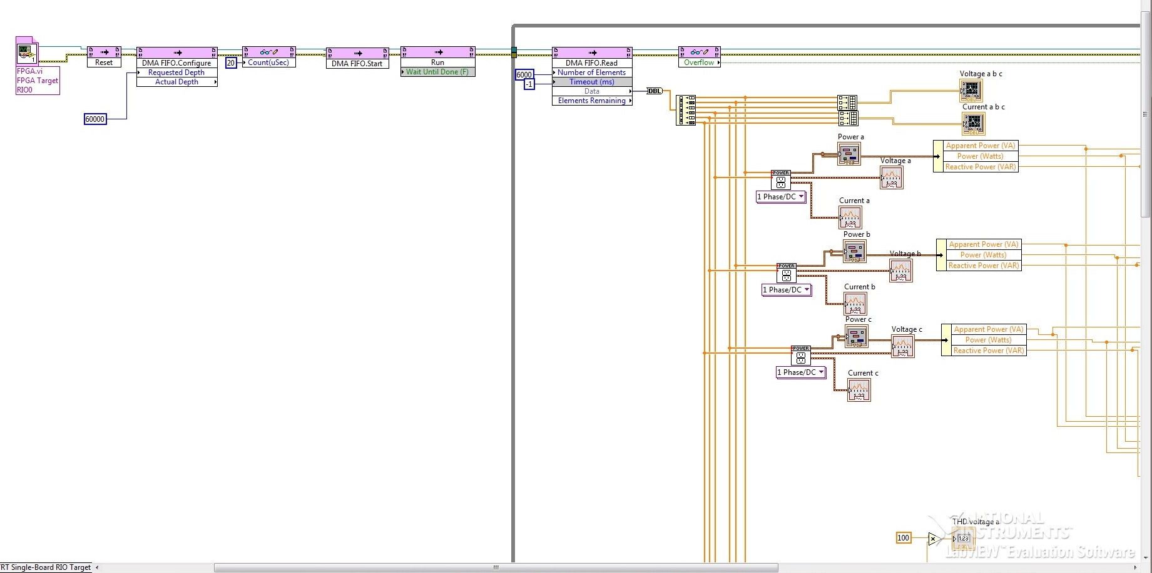The height and width of the screenshot is (573, 1152).
Task: Click the Number of Elements row
Action: click(x=592, y=72)
